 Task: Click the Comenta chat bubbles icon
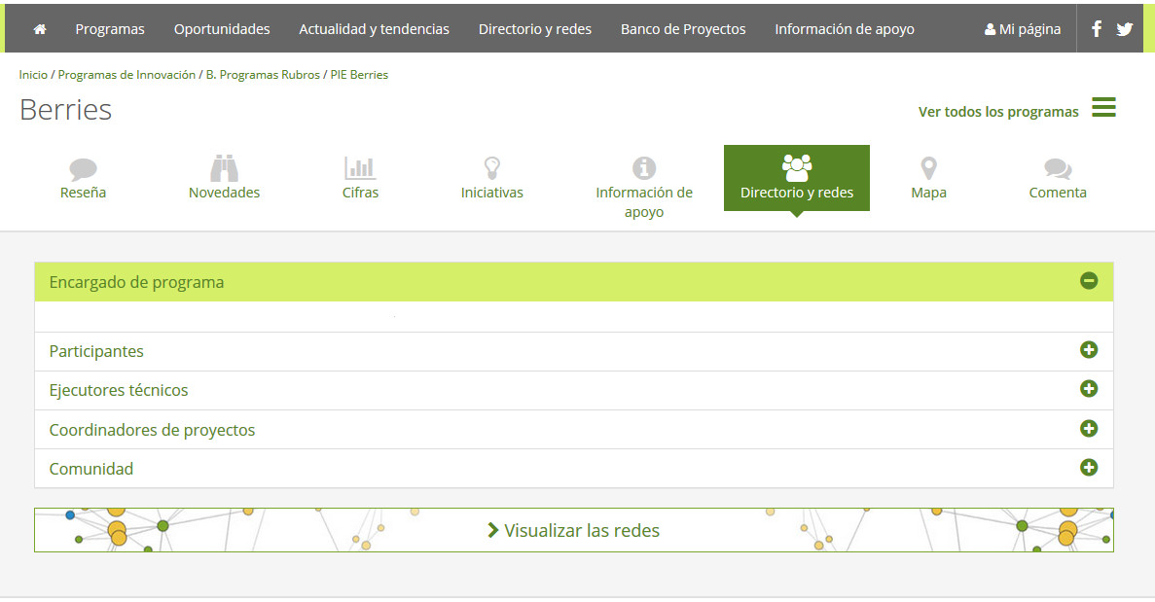pos(1058,169)
